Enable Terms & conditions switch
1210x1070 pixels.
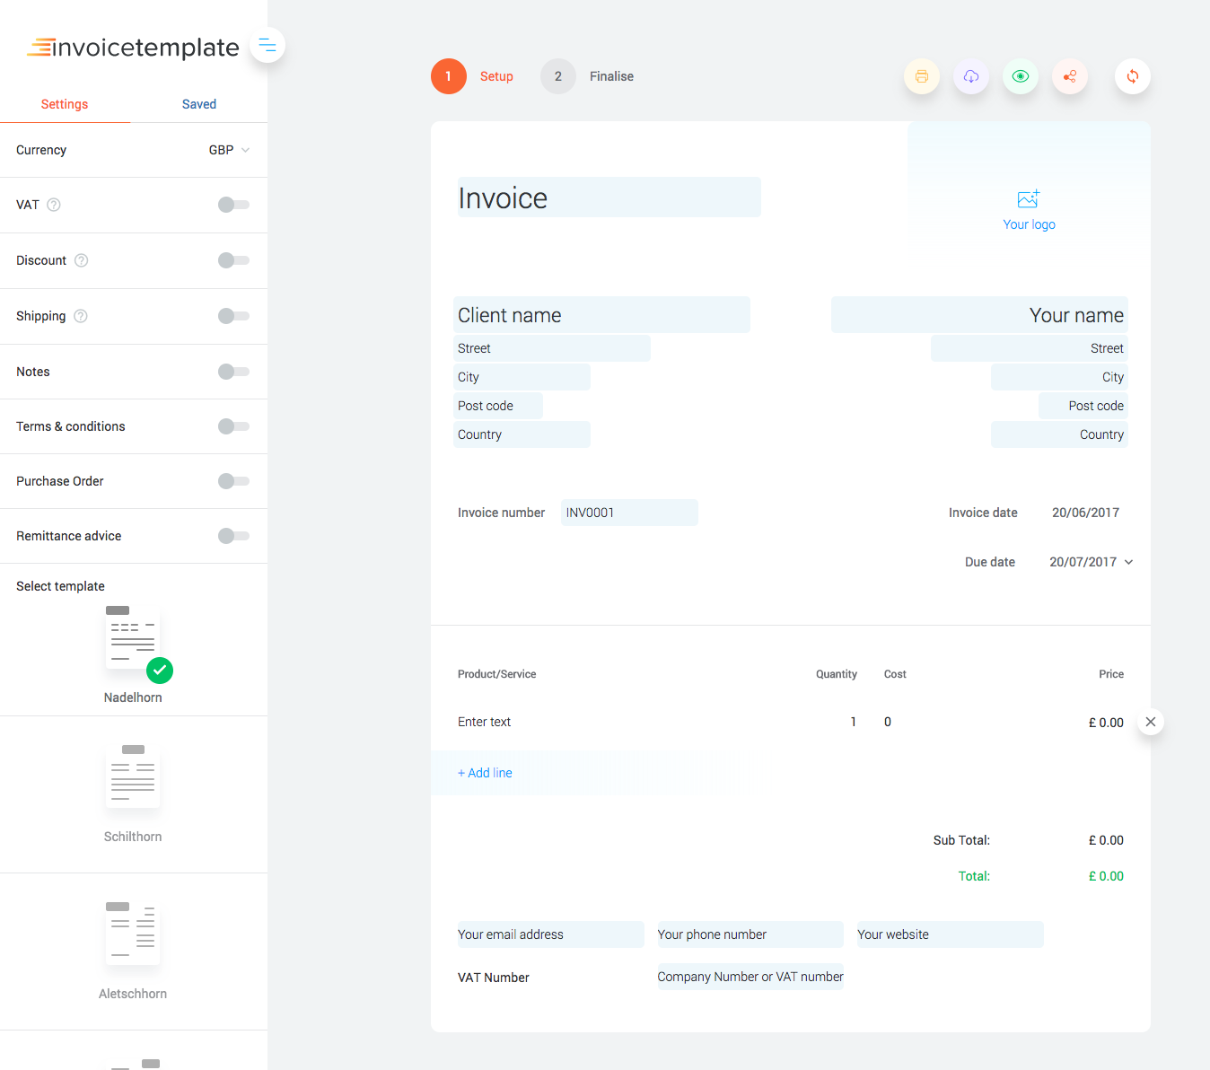coord(233,426)
